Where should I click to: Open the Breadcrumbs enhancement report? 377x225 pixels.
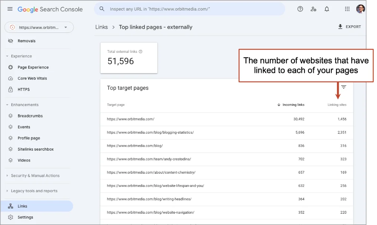tap(30, 116)
